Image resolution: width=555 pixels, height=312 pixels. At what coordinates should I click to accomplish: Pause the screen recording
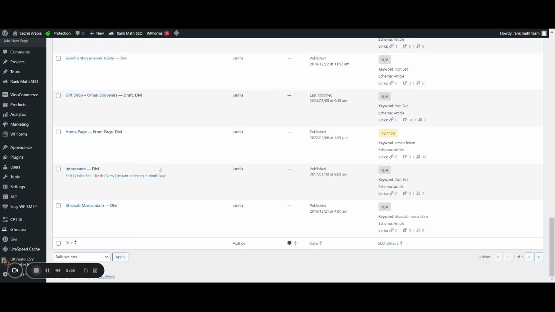[x=47, y=270]
